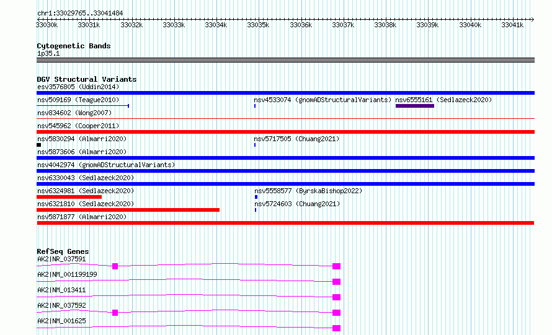Select the blue nsv4042974 variant bar
The image size is (552, 335).
coord(285,171)
